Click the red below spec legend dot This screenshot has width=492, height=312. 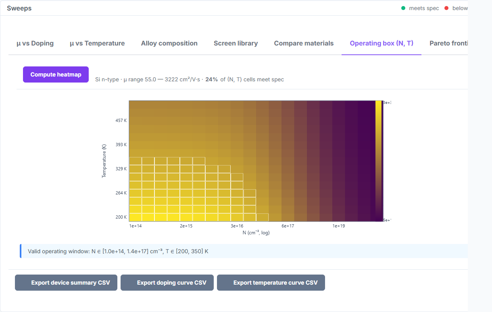point(446,8)
